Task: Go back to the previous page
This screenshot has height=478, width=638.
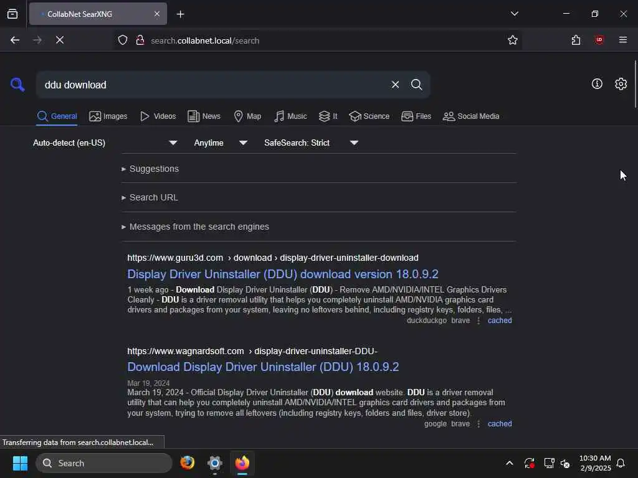Action: coord(15,40)
